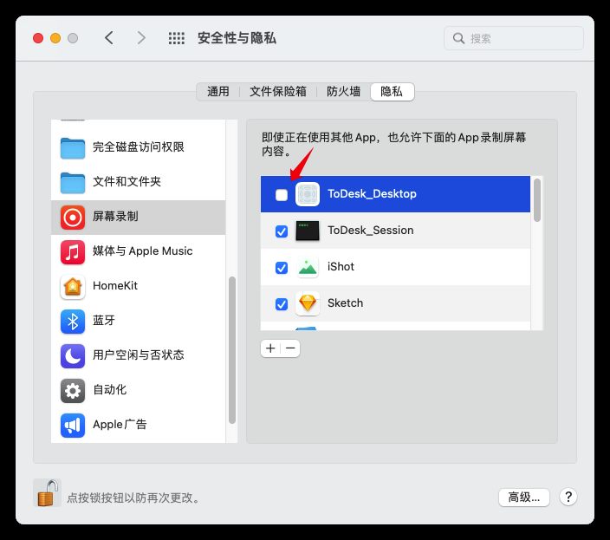Click the app list scrollbar thumb
The height and width of the screenshot is (540, 610).
[537, 200]
